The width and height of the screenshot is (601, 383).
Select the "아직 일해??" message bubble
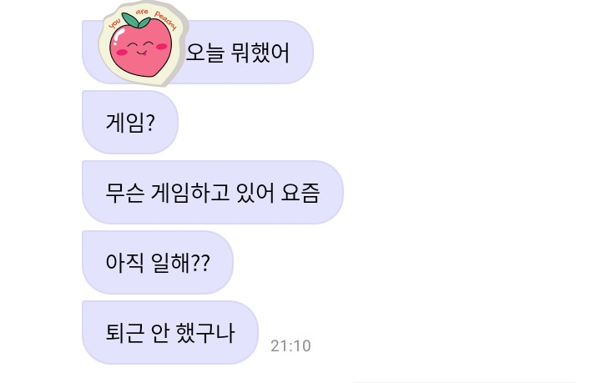[x=158, y=262]
